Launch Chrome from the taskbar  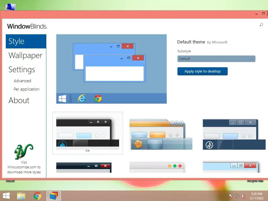tap(37, 196)
